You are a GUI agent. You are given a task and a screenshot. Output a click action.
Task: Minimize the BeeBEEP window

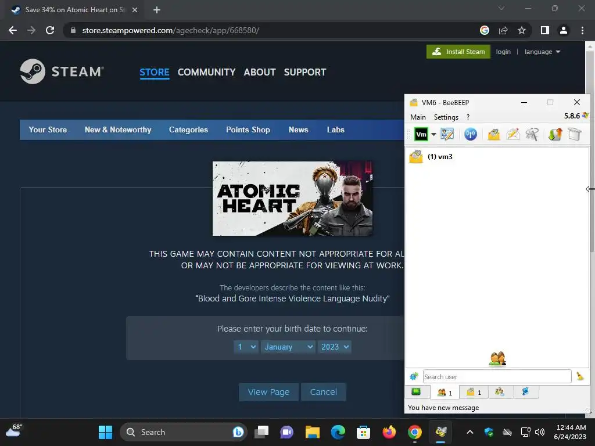point(524,102)
